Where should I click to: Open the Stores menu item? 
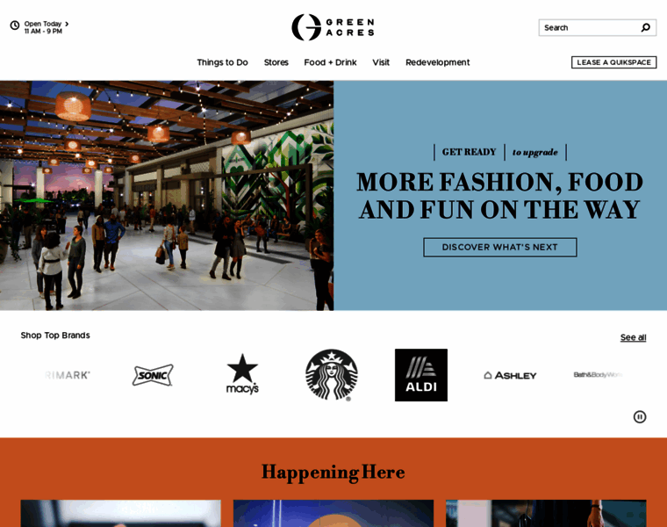[276, 62]
